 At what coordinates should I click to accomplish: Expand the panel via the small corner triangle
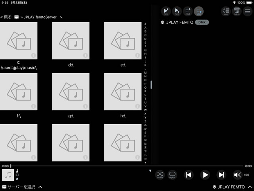pyautogui.click(x=150, y=171)
